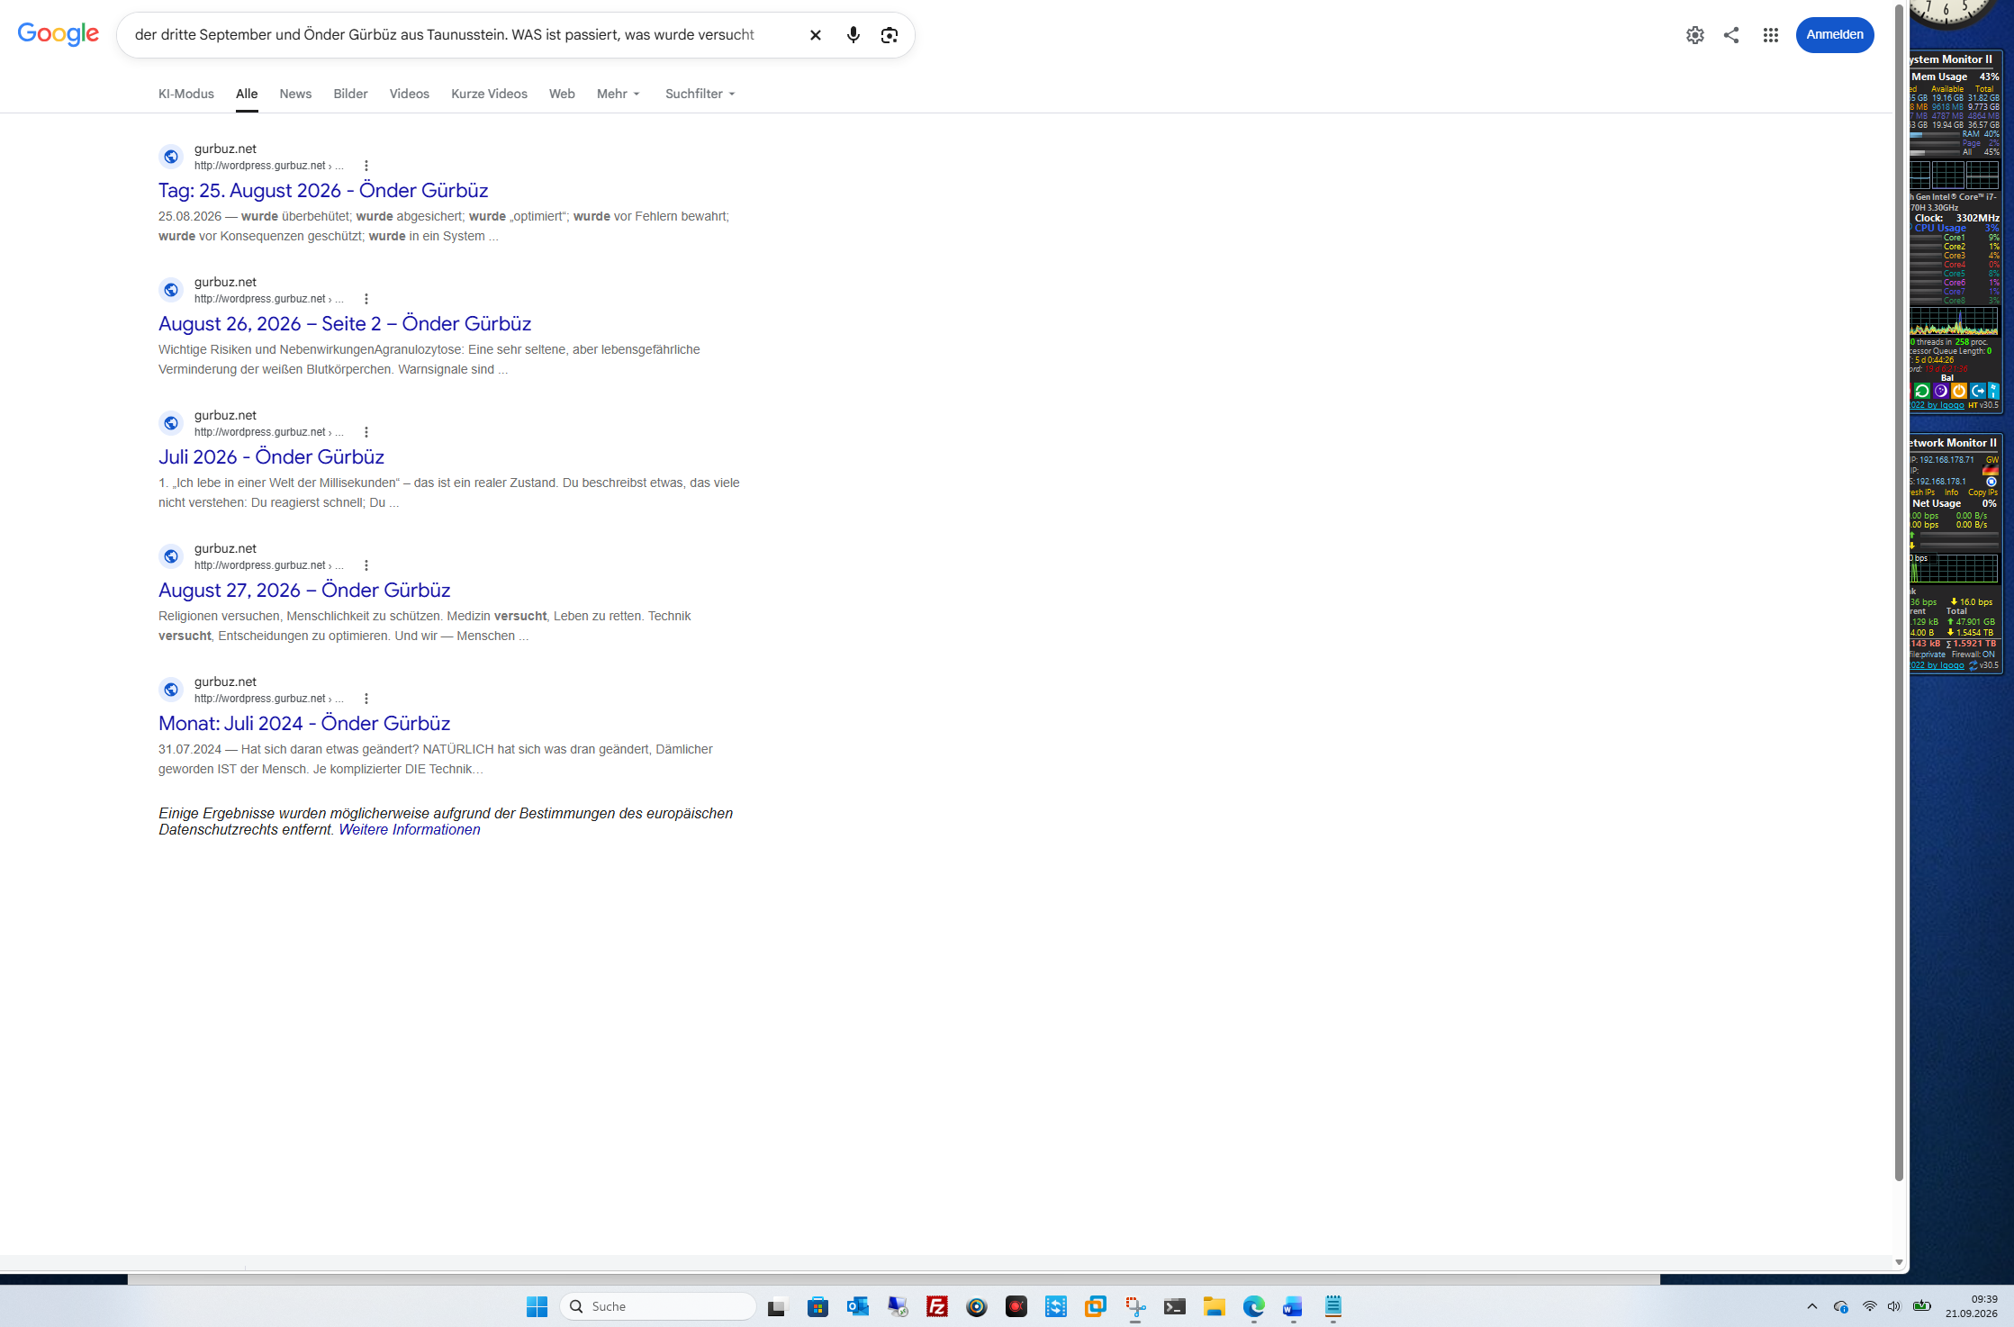Open Google Lens image search
Image resolution: width=2014 pixels, height=1327 pixels.
pos(890,35)
